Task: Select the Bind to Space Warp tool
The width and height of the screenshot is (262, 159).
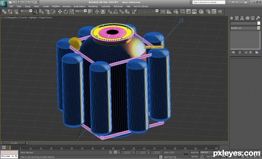Action: point(16,11)
